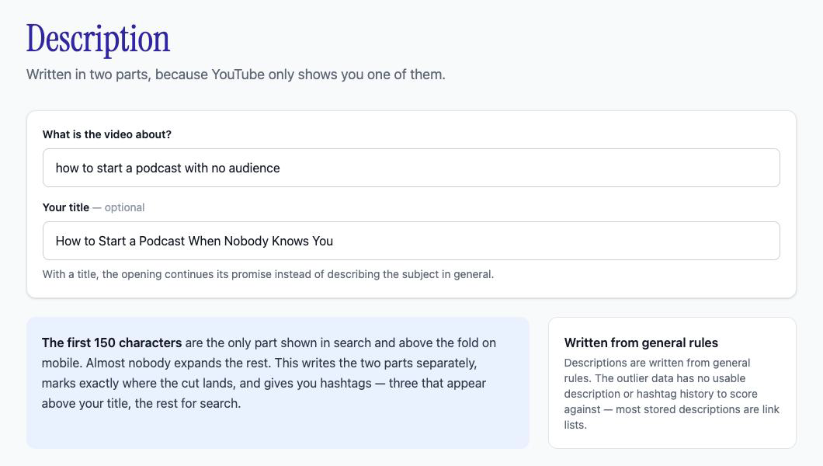The height and width of the screenshot is (466, 823).
Task: Click the helper text beginning 'With a title'
Action: [268, 274]
